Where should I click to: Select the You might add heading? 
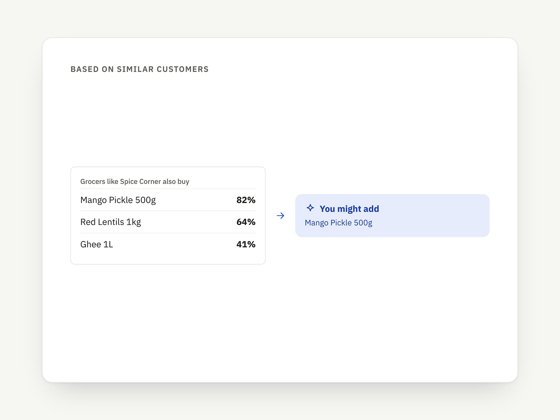click(349, 209)
